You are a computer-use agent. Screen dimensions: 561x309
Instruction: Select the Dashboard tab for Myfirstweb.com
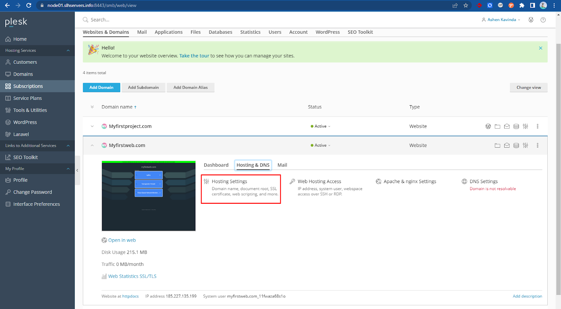pos(216,165)
